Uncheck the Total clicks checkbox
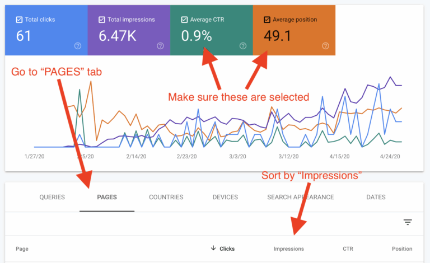This screenshot has width=430, height=263. point(19,20)
